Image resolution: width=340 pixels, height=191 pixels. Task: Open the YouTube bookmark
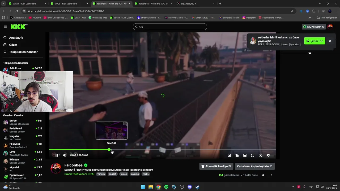coord(35,18)
